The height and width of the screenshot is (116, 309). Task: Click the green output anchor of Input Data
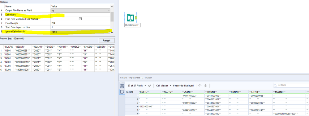pos(136,18)
